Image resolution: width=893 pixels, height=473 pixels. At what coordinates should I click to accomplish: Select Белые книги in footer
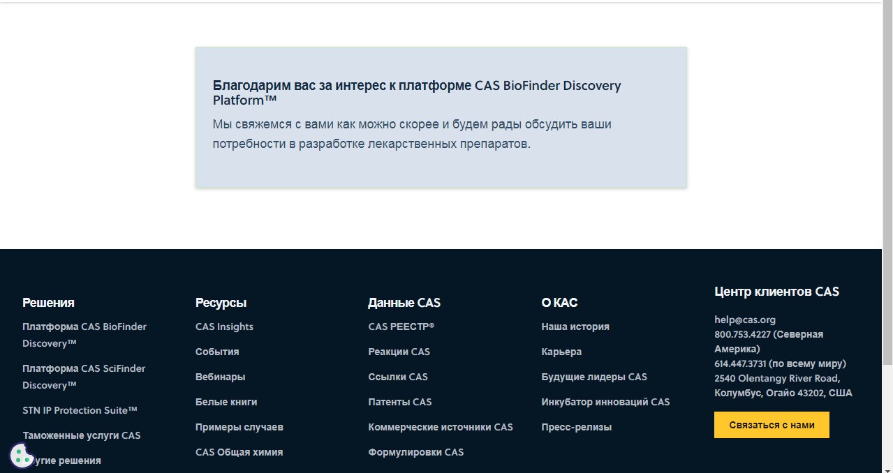click(226, 402)
